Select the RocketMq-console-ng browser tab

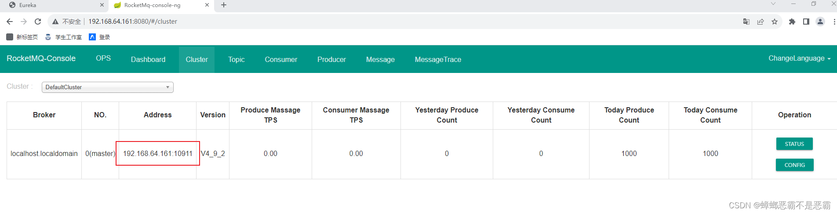(x=161, y=5)
